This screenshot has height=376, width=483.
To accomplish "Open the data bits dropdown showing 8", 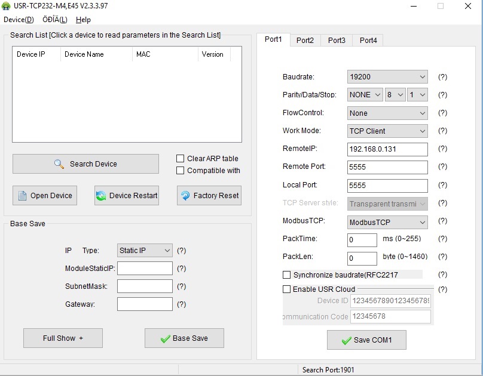I will 395,95.
